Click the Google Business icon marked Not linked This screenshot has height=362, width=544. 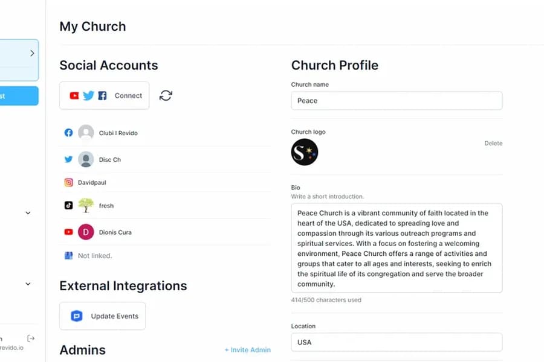pyautogui.click(x=69, y=256)
